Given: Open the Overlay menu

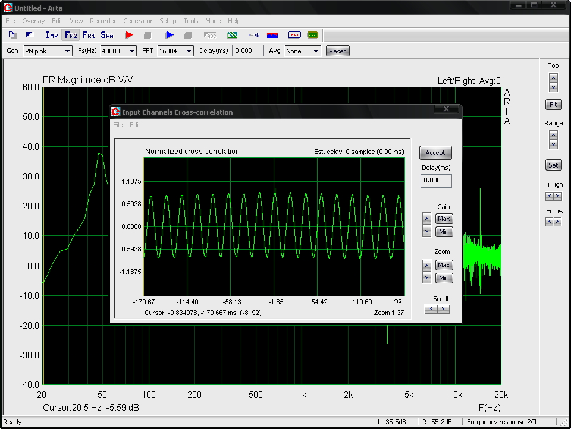Looking at the screenshot, I should click(33, 21).
